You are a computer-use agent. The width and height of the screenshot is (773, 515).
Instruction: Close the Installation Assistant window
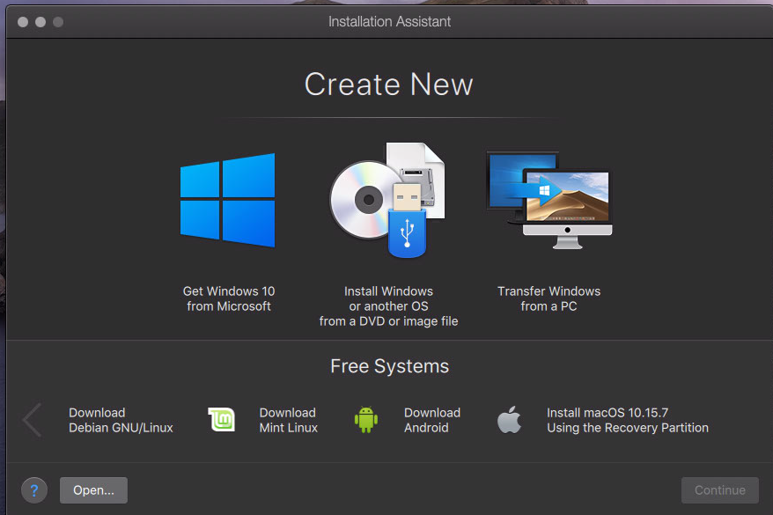23,22
